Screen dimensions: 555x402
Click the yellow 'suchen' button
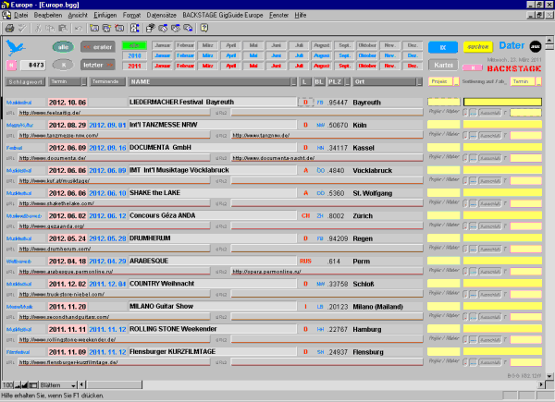click(x=478, y=47)
